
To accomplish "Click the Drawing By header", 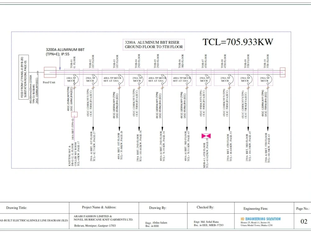I will (158, 208).
